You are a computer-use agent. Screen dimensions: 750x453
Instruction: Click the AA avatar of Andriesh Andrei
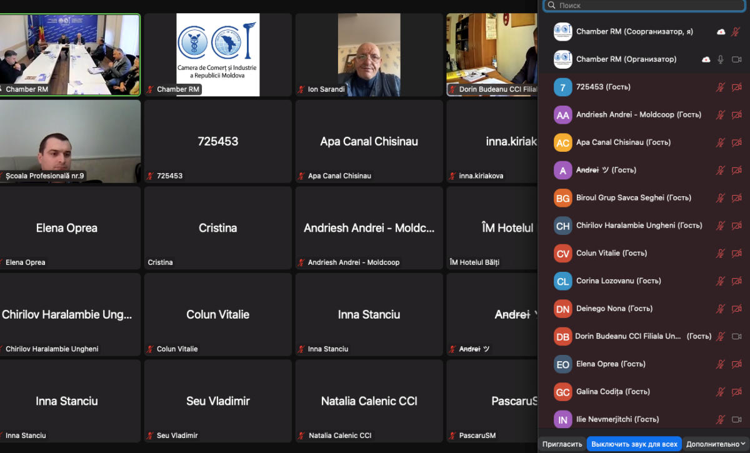(563, 115)
